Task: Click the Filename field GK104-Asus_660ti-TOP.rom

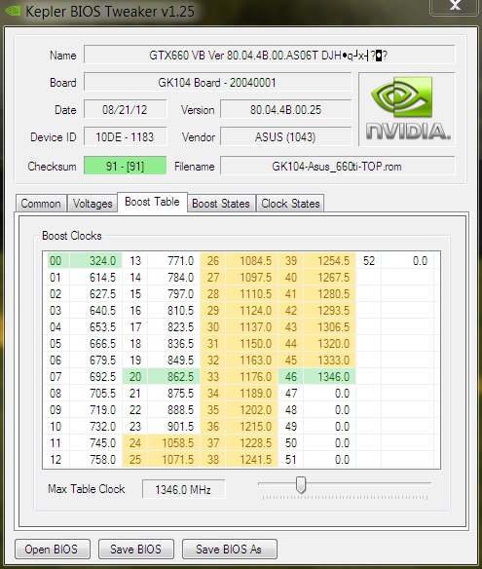Action: pos(337,166)
